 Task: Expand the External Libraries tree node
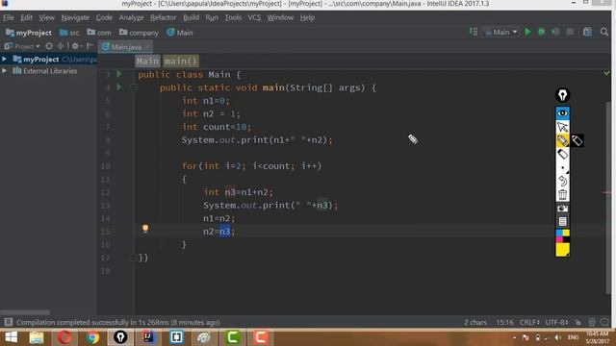4,71
